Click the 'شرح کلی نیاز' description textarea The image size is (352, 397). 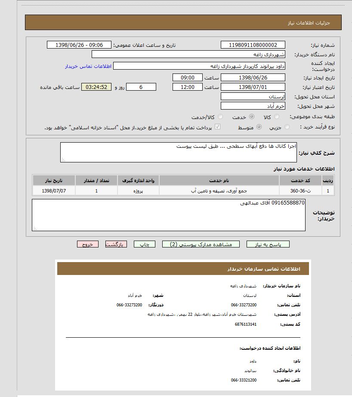179,152
